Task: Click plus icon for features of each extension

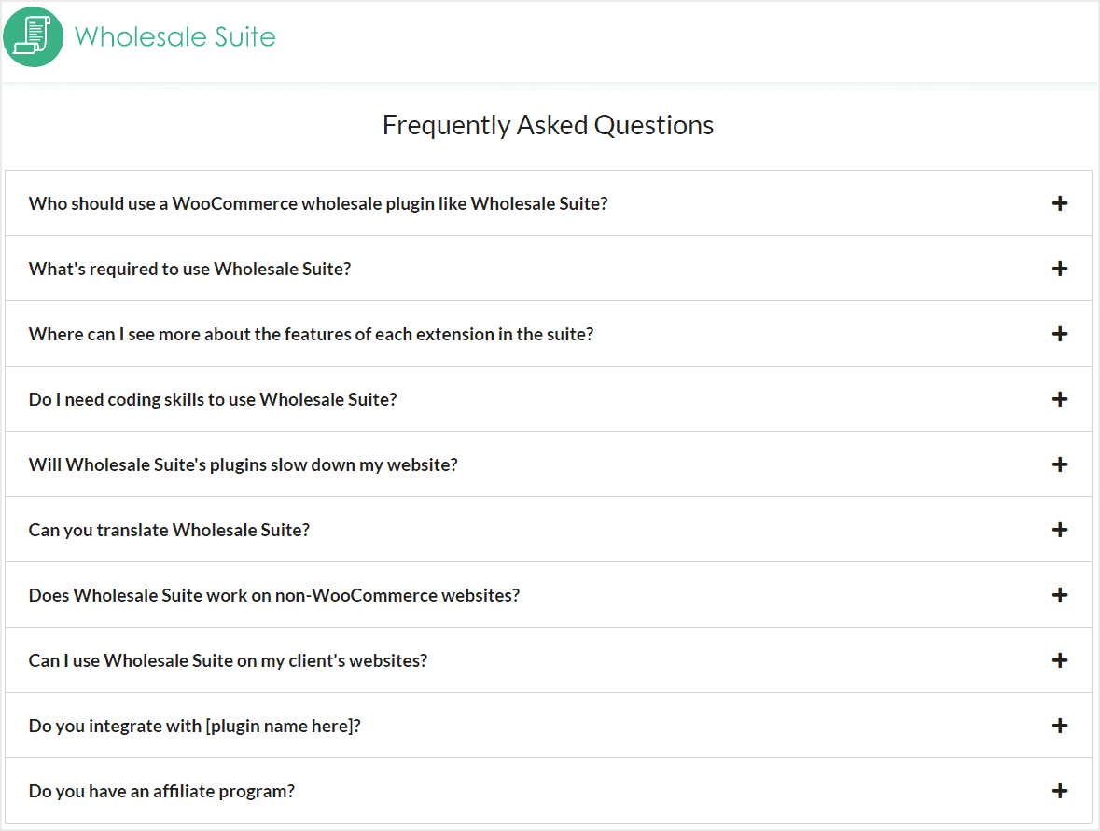Action: [1059, 334]
